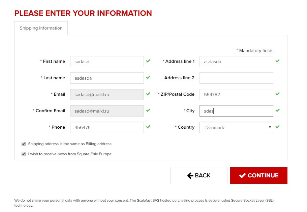Viewport: 307px width, 212px height.
Task: Focus the Address line 1 field
Action: (x=236, y=61)
